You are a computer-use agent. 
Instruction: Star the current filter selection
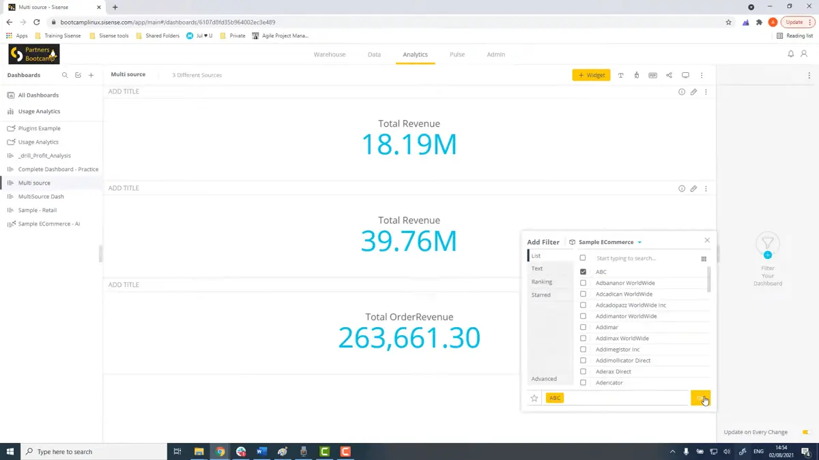534,398
